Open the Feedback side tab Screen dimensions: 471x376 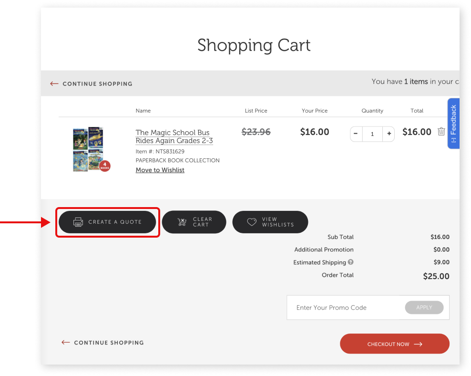453,123
